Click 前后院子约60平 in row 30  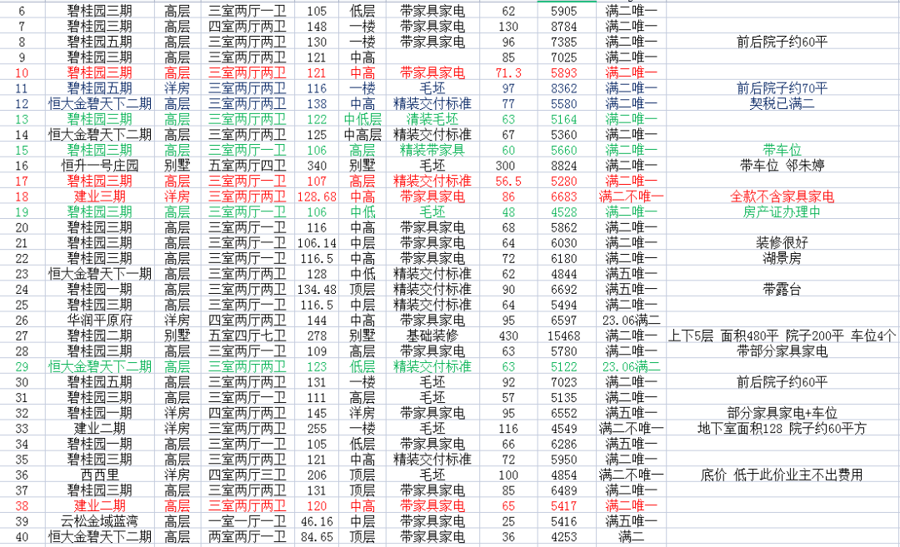coord(782,382)
